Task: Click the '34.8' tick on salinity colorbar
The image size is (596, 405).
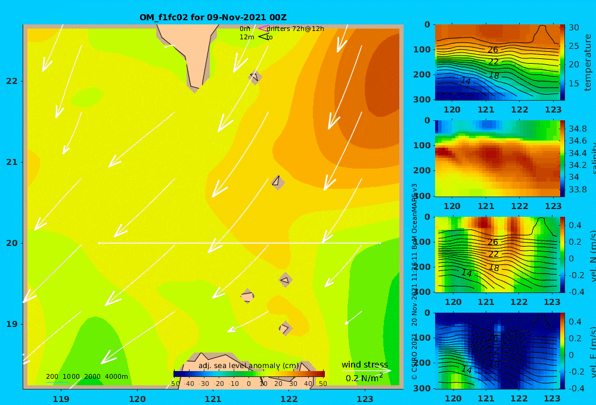Action: pos(578,129)
